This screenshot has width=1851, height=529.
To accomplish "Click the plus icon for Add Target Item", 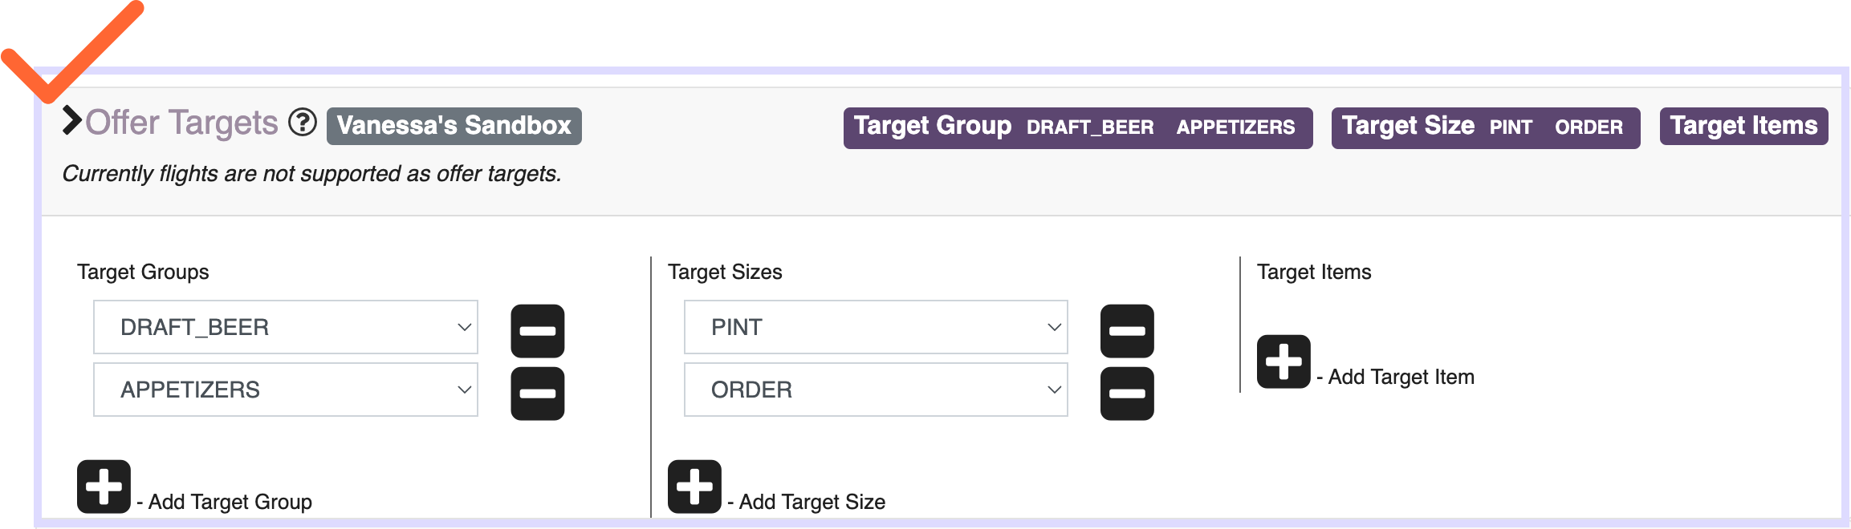I will pos(1283,361).
